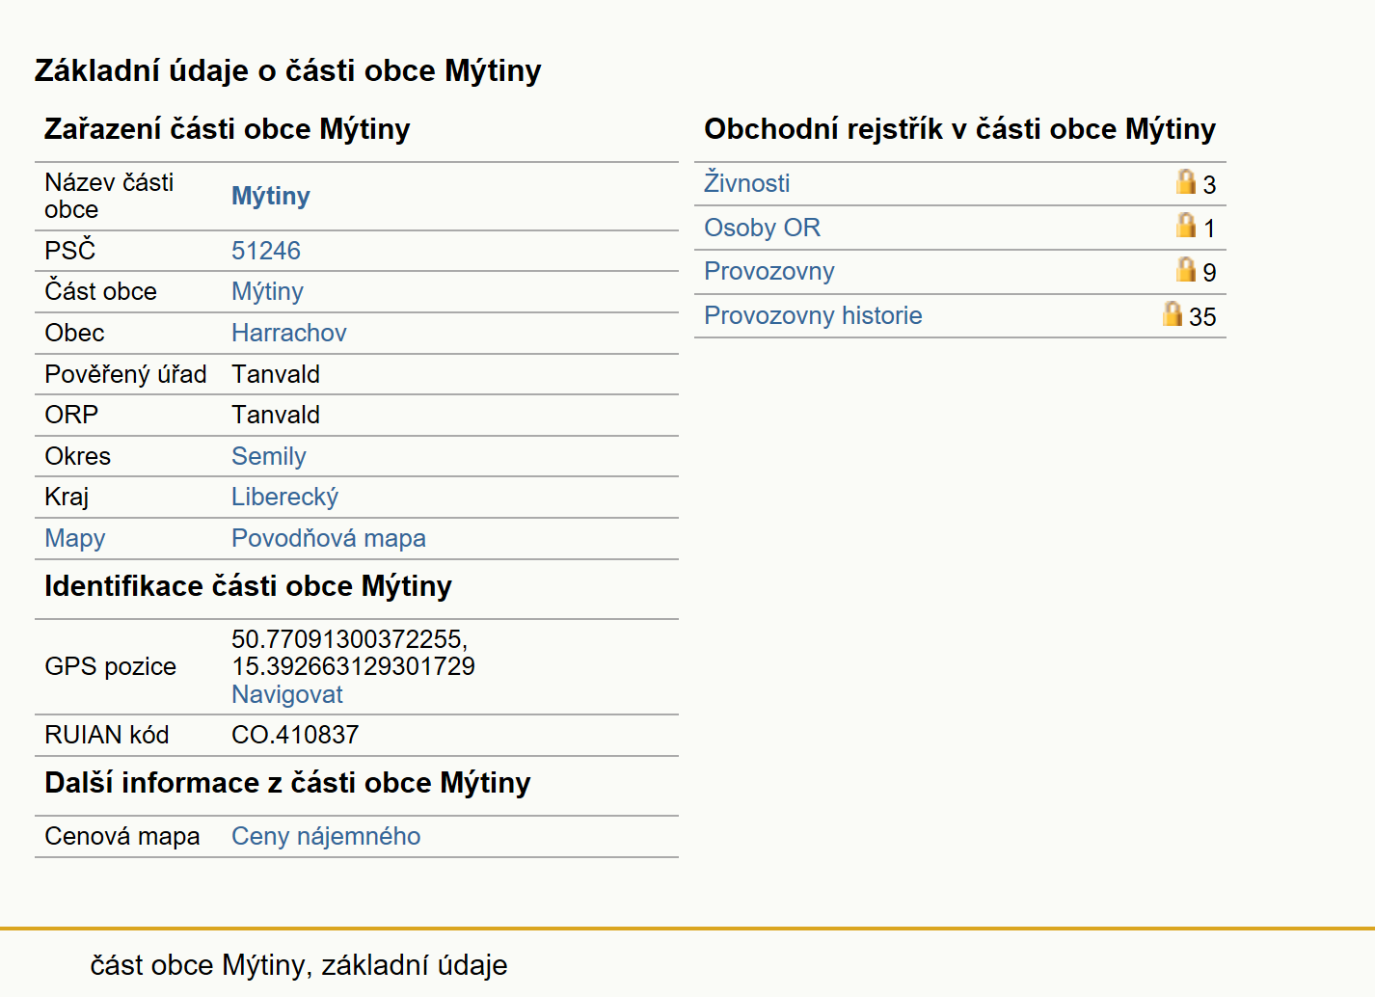
Task: Open Ceny nájemného link
Action: click(326, 836)
